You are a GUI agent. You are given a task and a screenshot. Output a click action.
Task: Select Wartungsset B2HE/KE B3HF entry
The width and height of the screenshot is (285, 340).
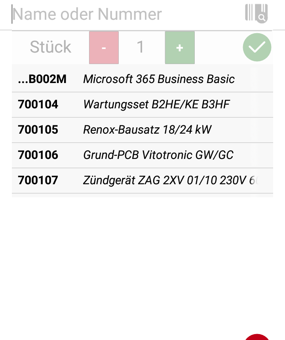pos(142,104)
